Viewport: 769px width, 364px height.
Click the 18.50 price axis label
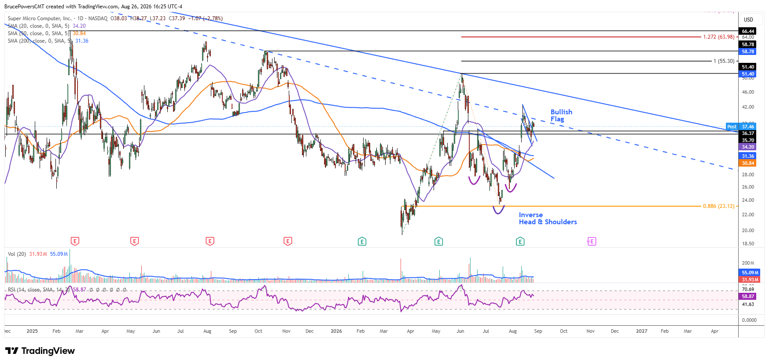tap(748, 244)
